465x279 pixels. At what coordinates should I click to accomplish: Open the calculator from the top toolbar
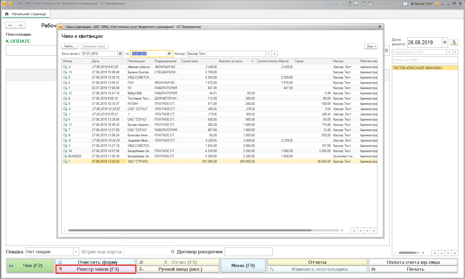(x=364, y=4)
